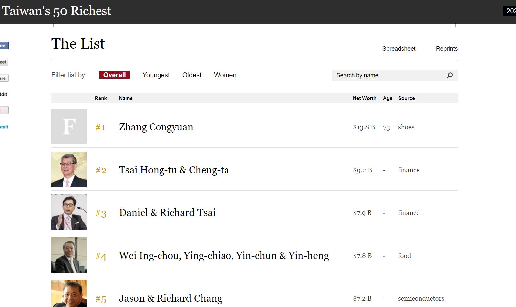Click the food source label
The height and width of the screenshot is (307, 516).
tap(404, 256)
